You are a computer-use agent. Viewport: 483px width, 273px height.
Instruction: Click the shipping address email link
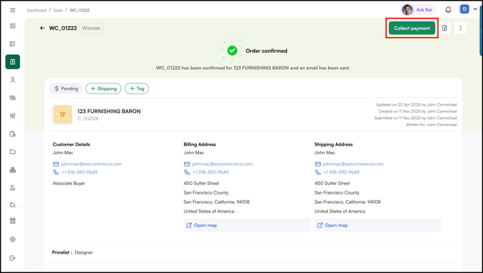353,164
